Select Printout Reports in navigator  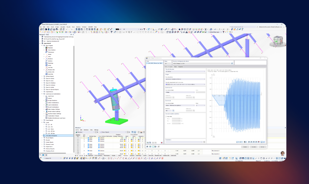pos(50,149)
